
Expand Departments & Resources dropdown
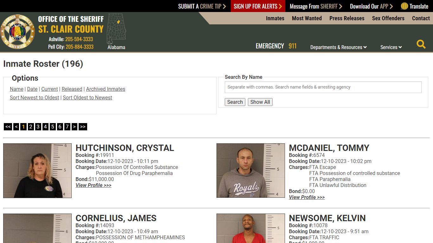coord(338,47)
